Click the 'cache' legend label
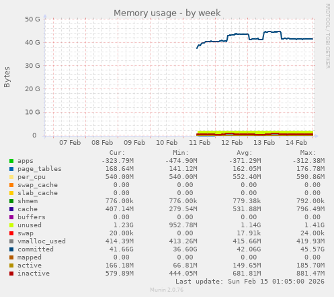334x297 pixels. coord(28,209)
